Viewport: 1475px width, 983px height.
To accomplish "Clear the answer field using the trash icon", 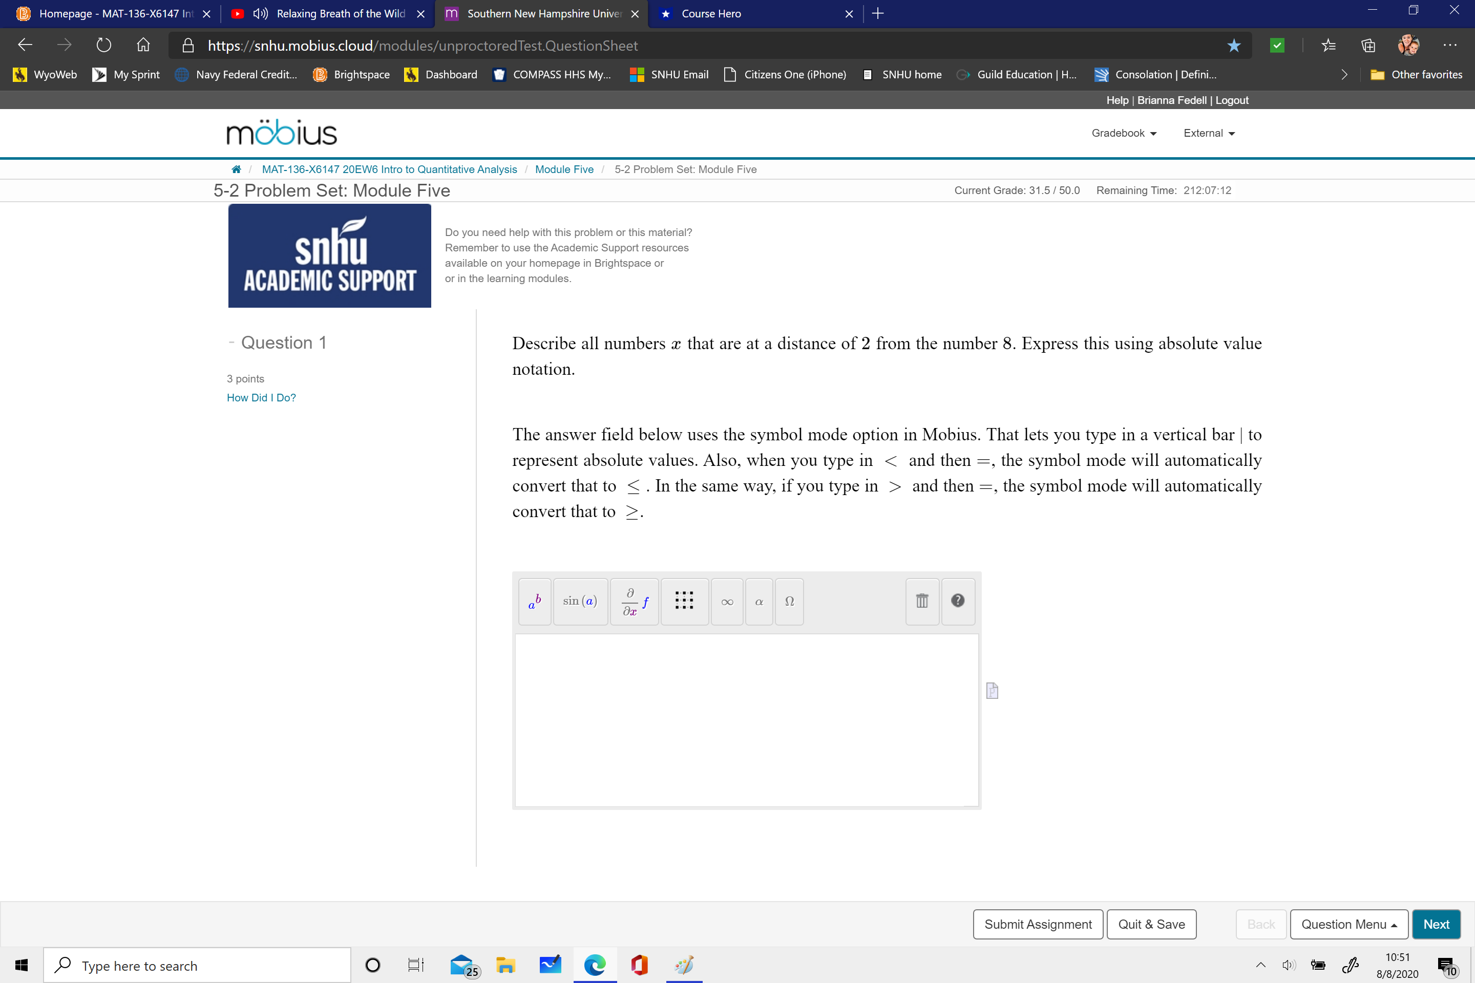I will 922,601.
